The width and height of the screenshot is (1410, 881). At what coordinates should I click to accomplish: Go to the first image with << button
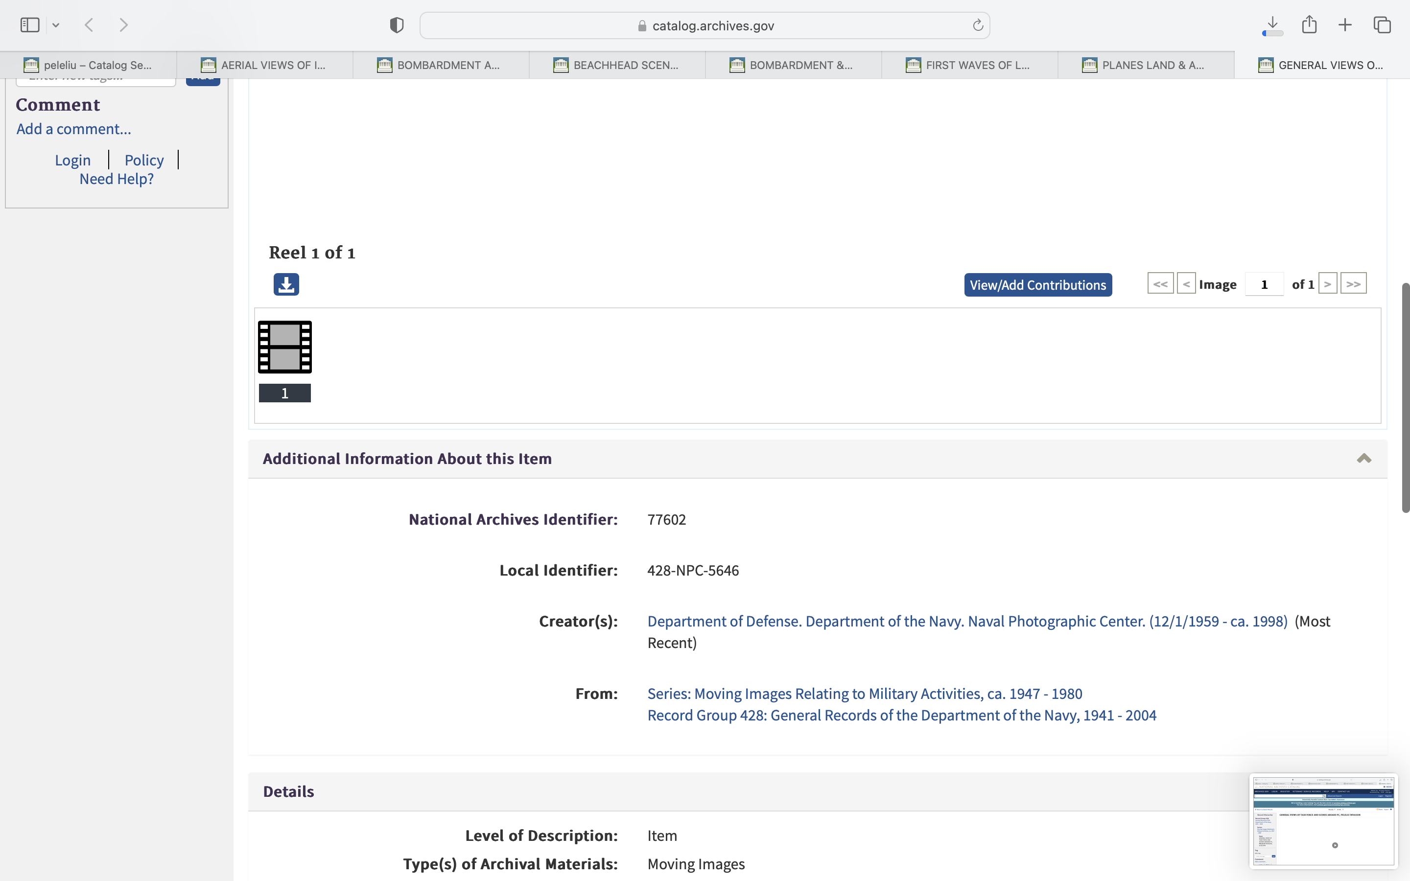pyautogui.click(x=1160, y=284)
